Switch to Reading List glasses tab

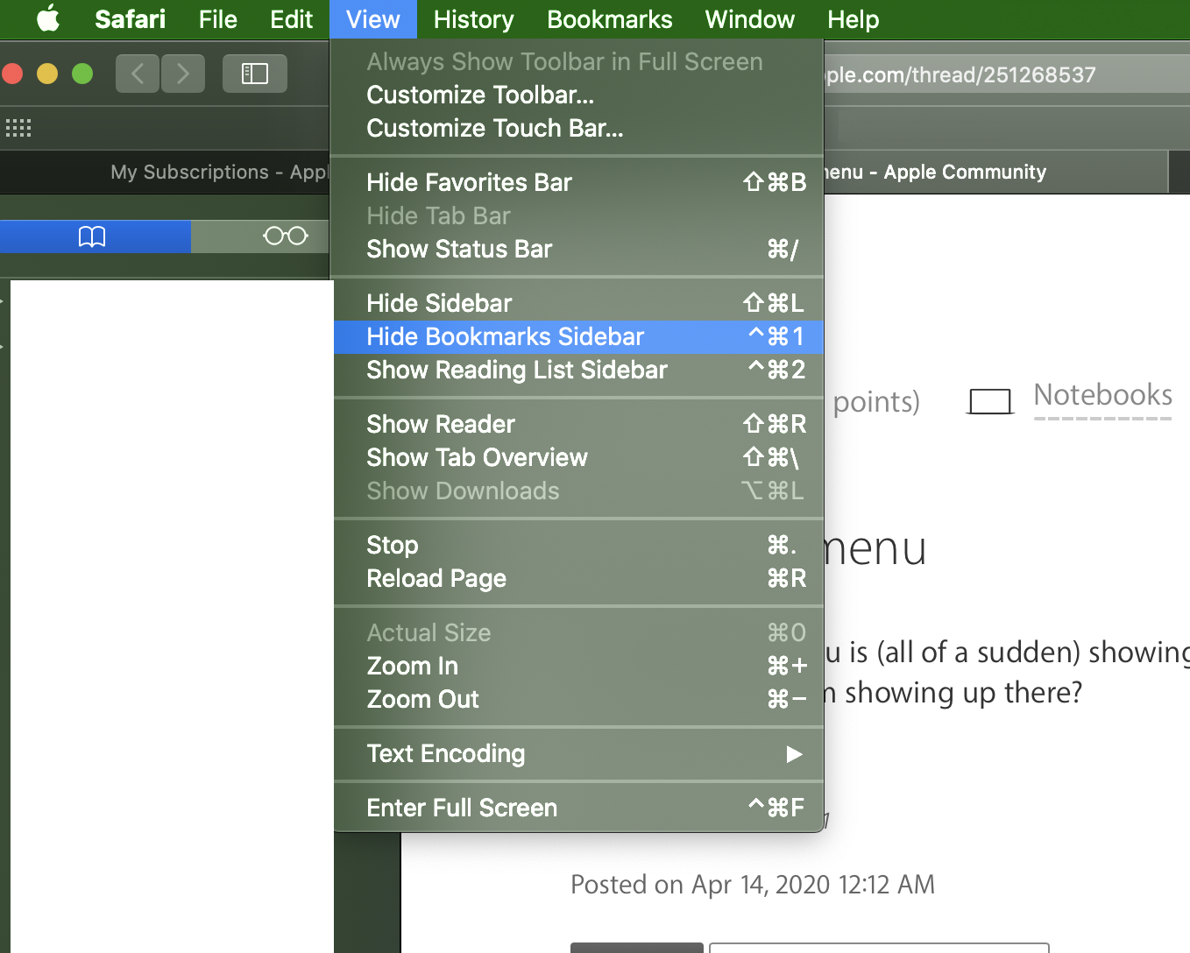pos(285,236)
